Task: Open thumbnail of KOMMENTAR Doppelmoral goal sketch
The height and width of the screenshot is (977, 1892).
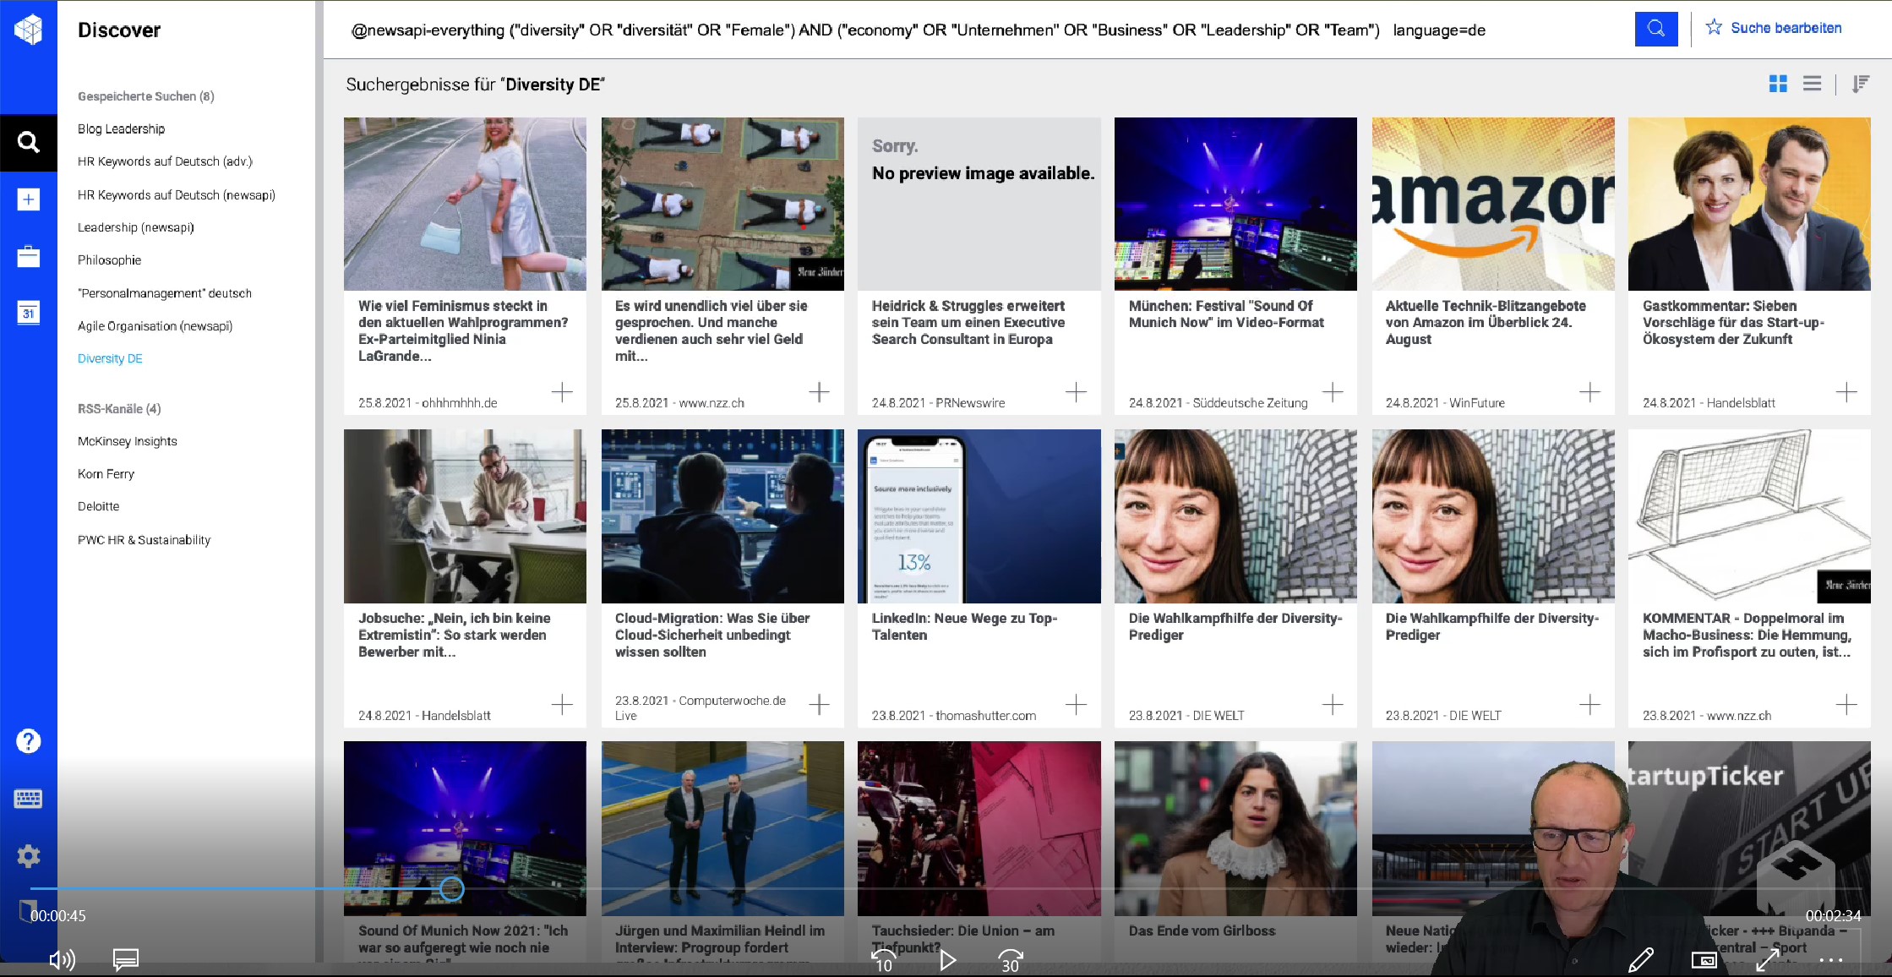Action: pyautogui.click(x=1749, y=516)
